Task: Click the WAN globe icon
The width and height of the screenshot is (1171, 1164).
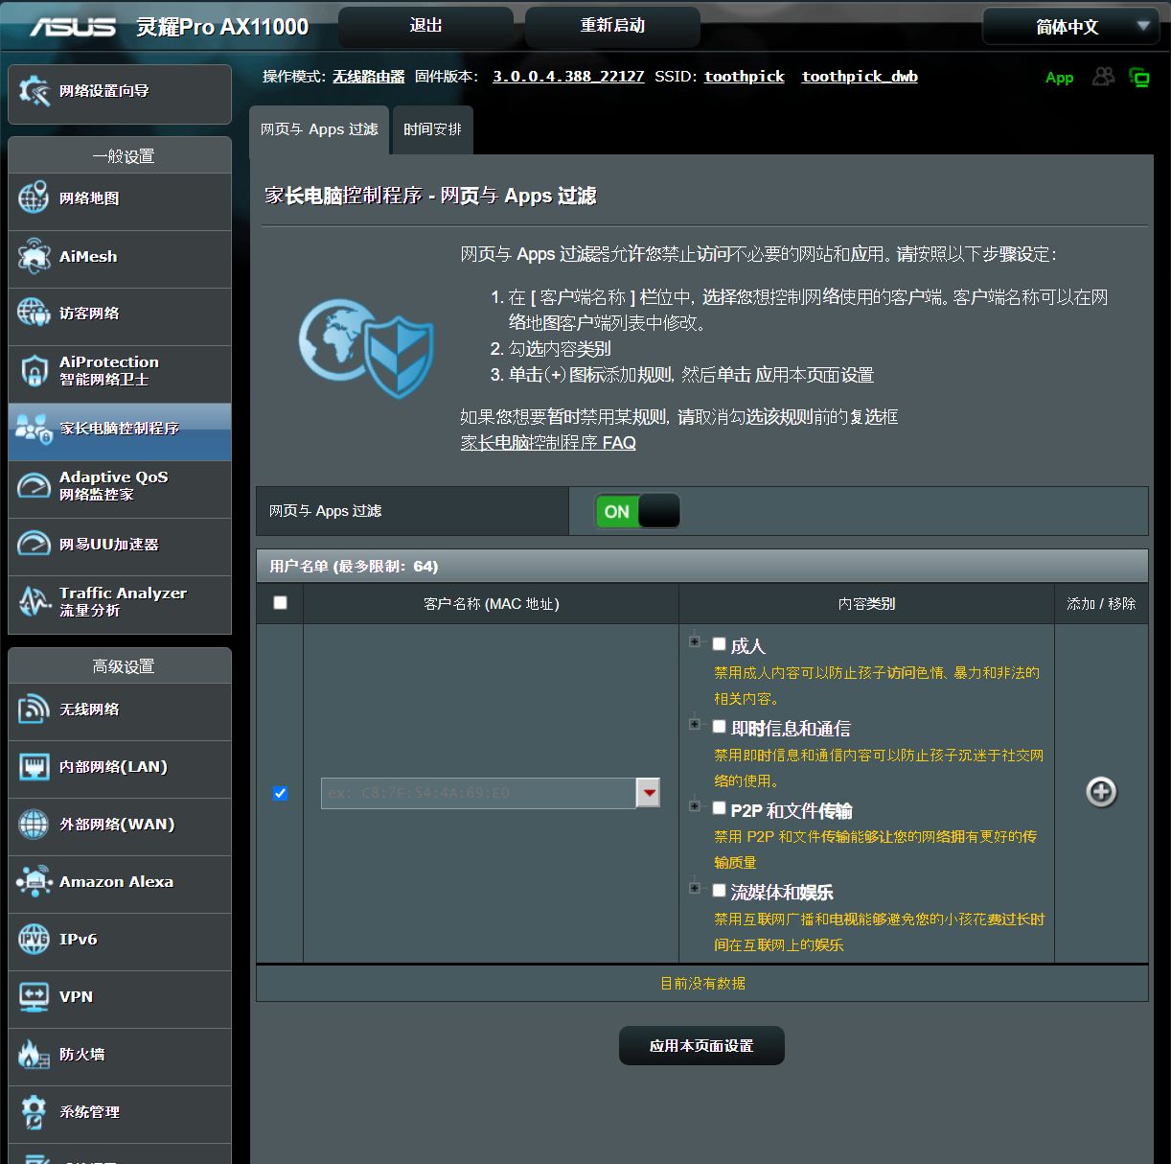Action: pos(34,825)
